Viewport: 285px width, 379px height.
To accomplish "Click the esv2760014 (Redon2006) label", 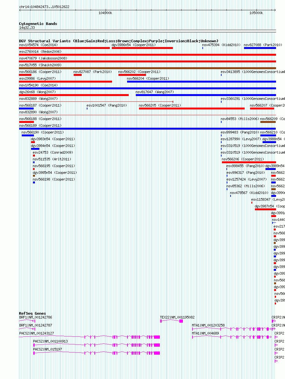I will tap(40, 52).
